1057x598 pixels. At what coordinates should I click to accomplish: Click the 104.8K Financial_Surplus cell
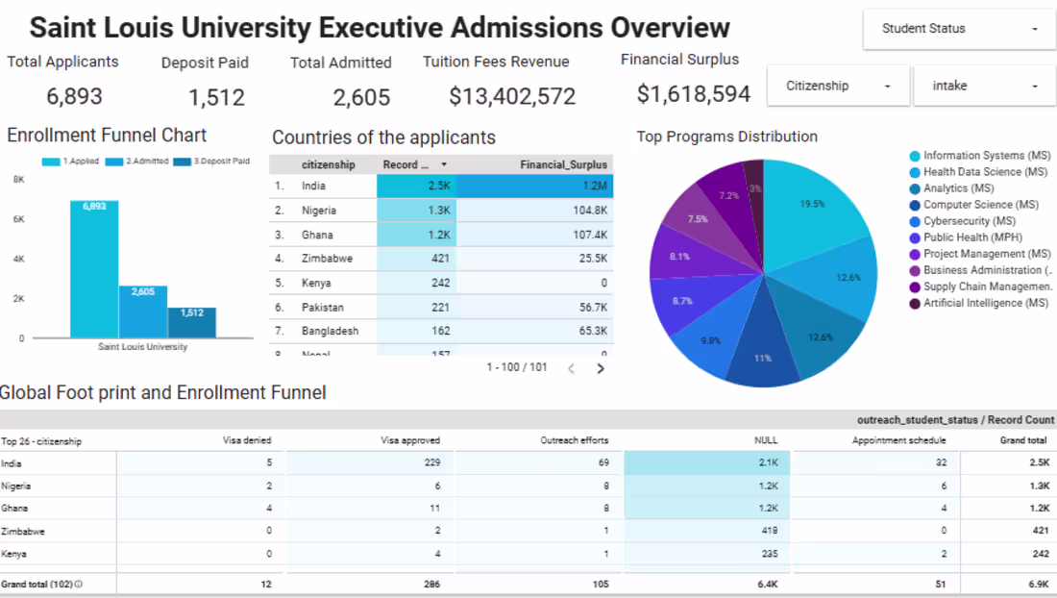[535, 211]
